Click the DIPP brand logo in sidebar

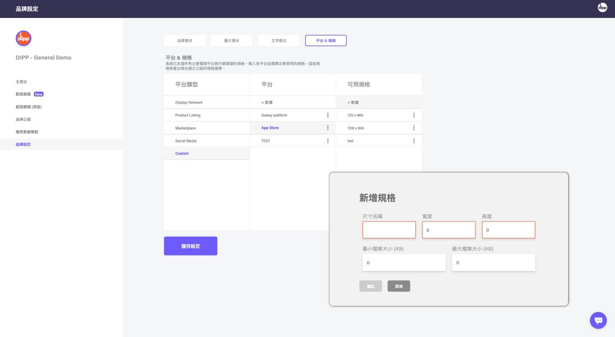pos(23,38)
